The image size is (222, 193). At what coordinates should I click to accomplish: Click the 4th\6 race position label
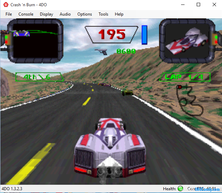pos(39,77)
